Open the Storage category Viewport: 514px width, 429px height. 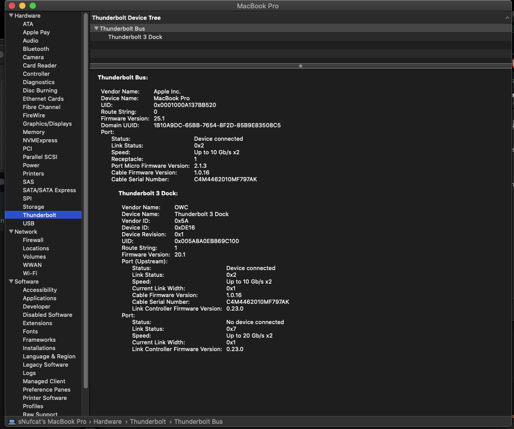33,207
